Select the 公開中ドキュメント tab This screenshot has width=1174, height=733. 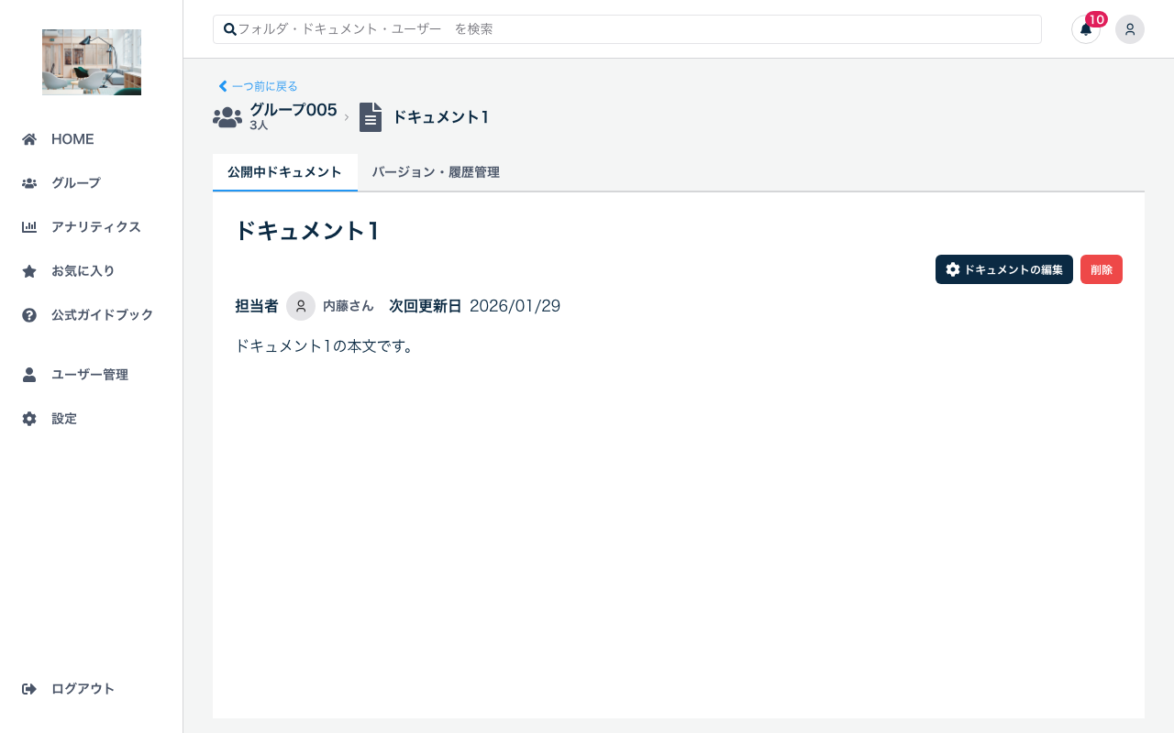pos(285,172)
